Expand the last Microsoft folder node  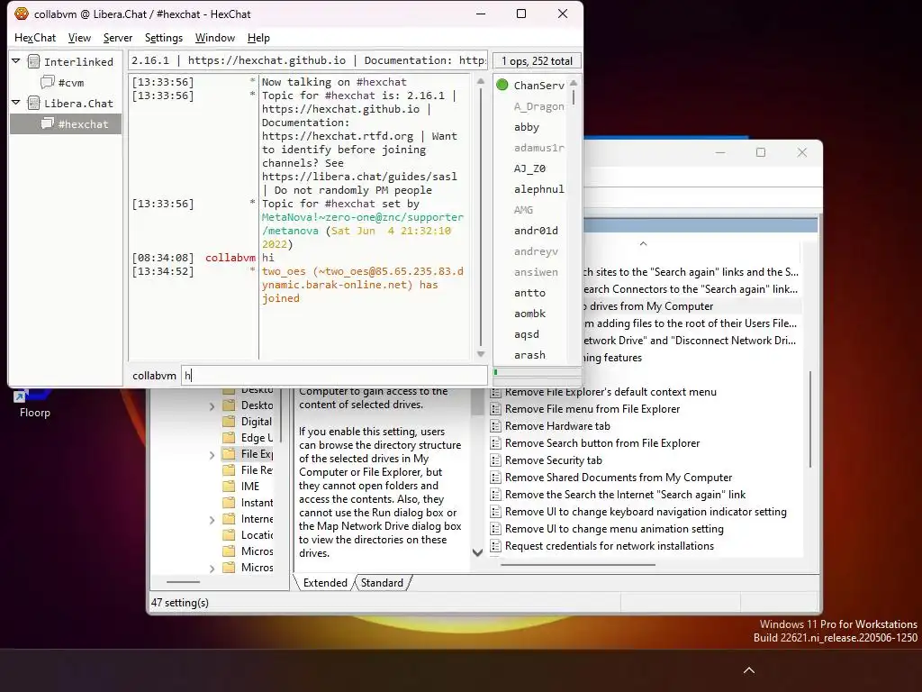point(212,569)
